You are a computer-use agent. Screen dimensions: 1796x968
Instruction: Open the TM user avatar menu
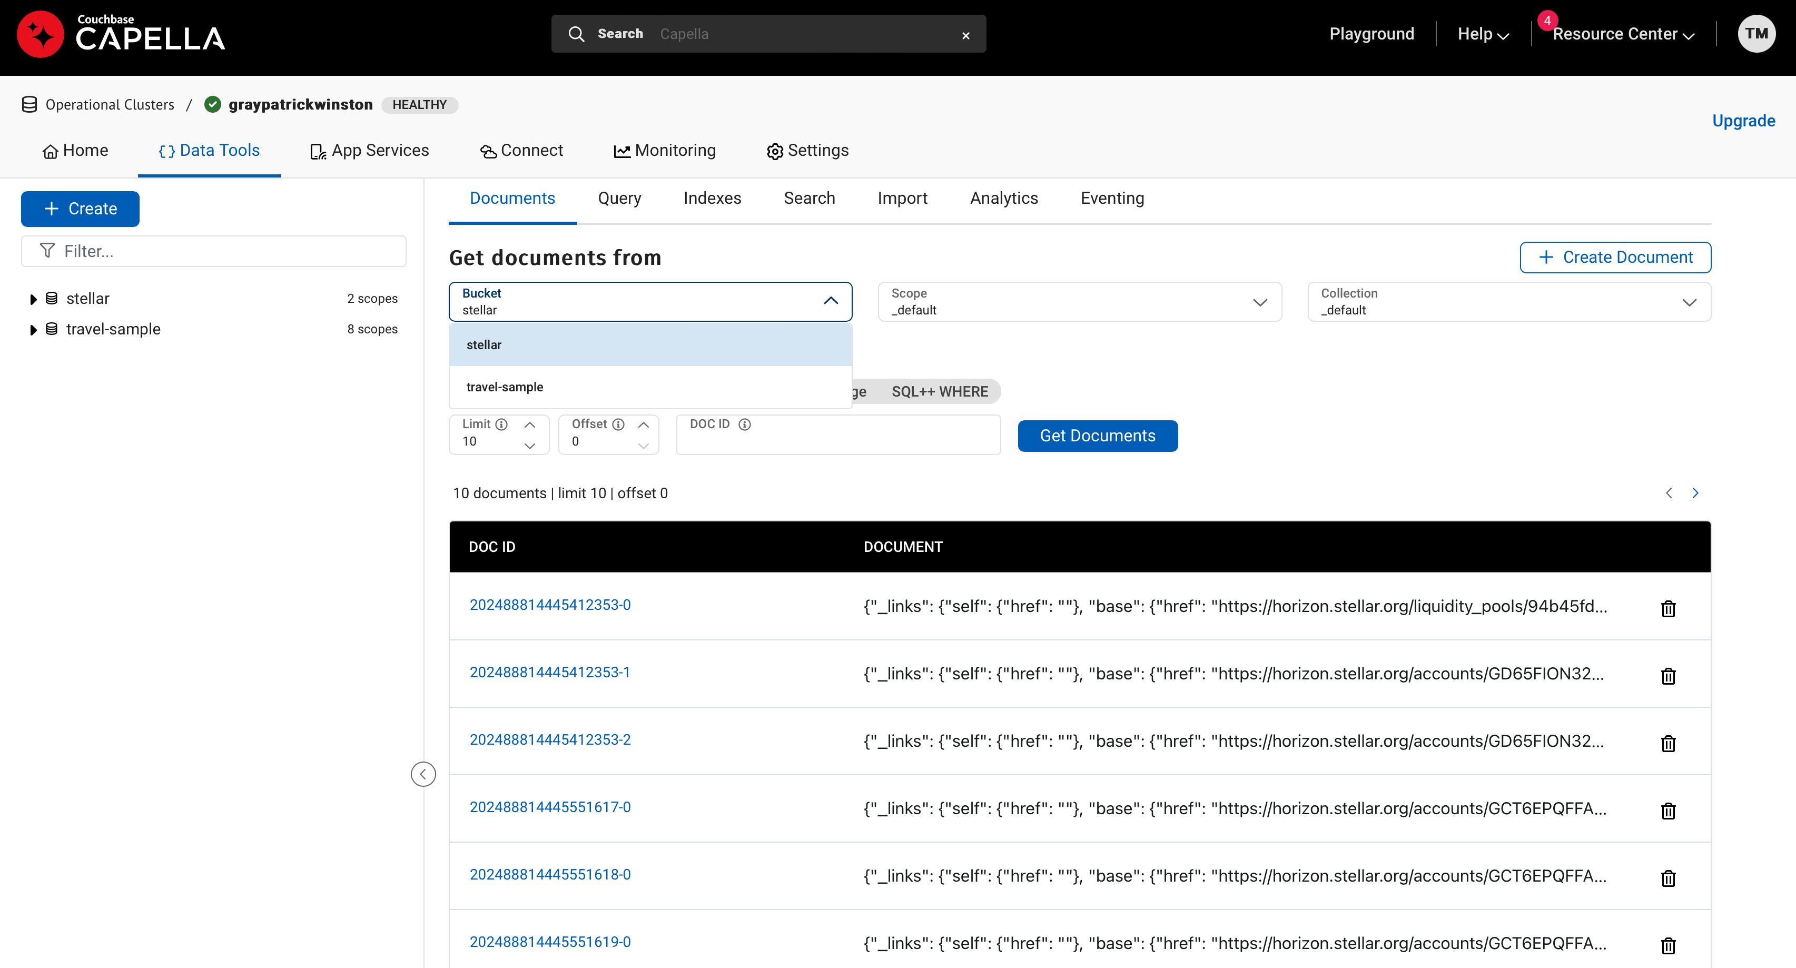coord(1756,34)
